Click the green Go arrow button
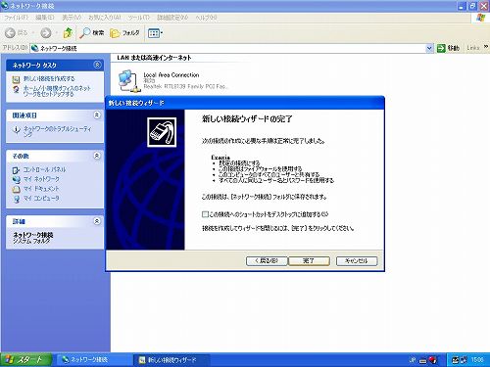490x367 pixels. point(441,48)
